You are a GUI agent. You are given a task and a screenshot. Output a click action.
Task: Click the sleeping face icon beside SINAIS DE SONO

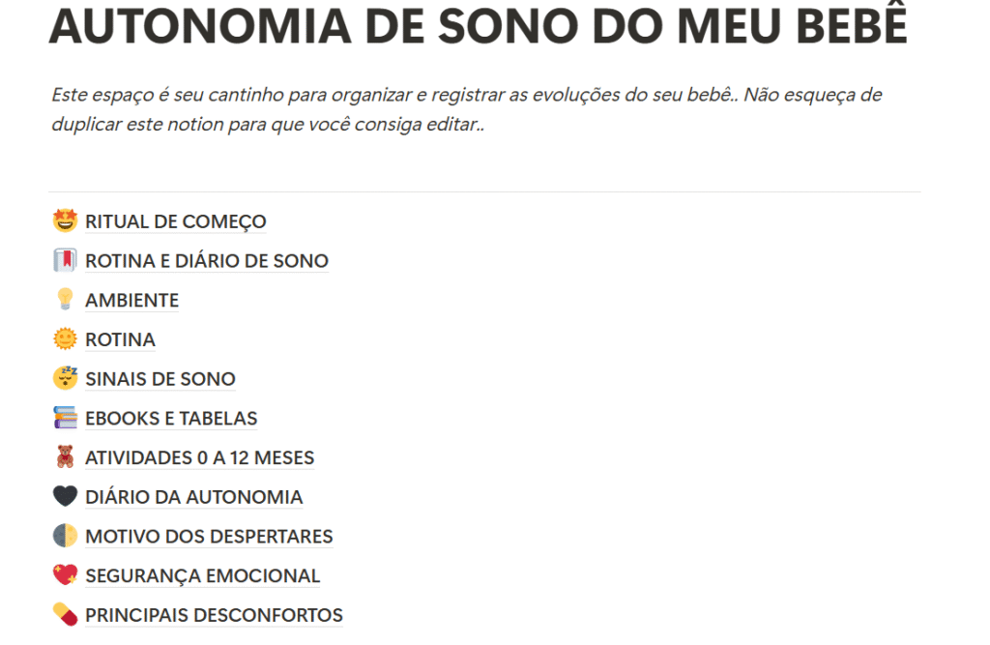65,378
